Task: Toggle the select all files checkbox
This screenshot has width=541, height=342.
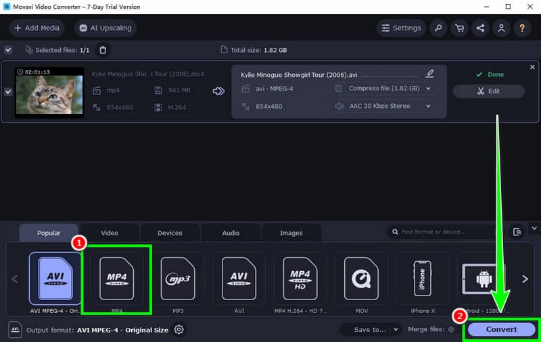Action: point(8,50)
